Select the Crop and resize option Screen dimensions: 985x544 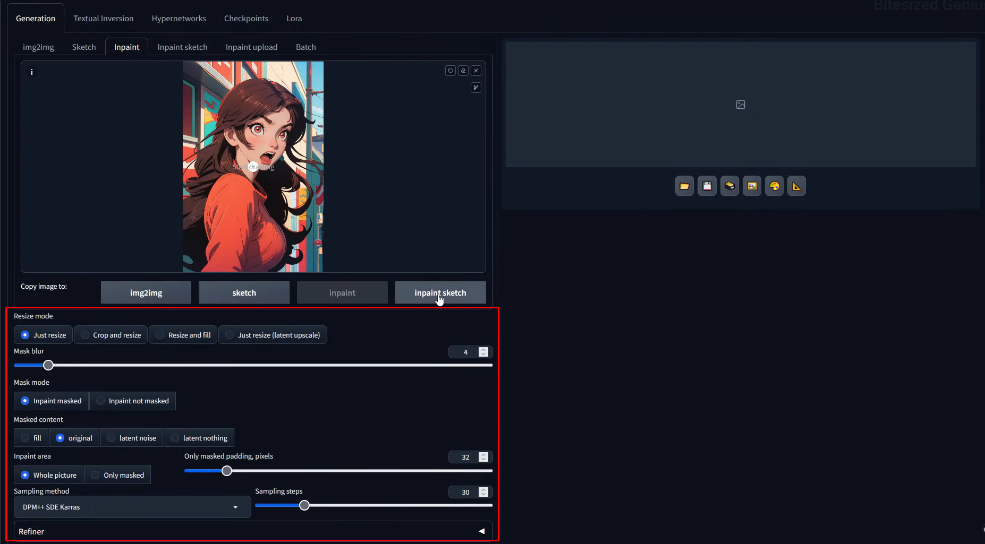112,335
